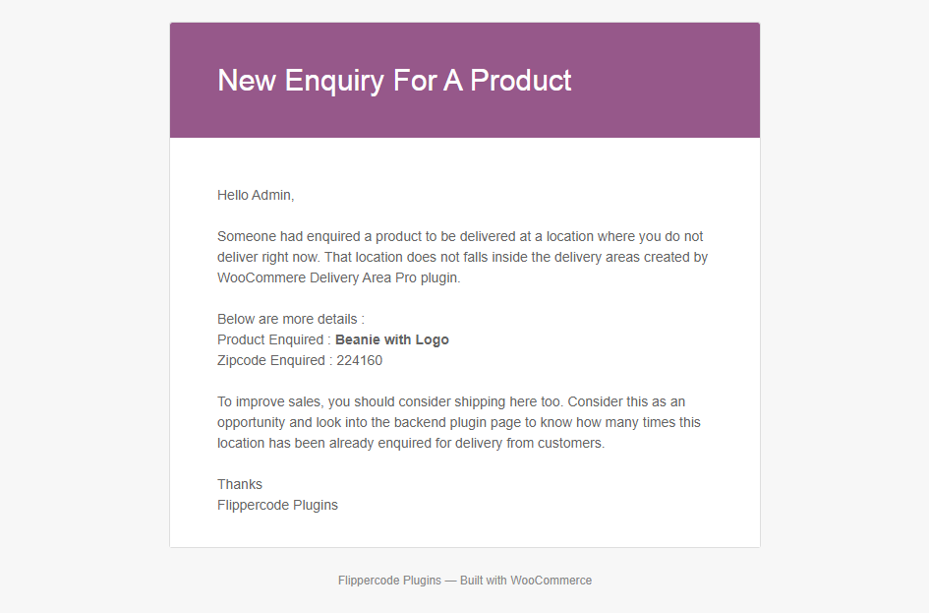Click the 'Someone had enquired a product' sentence

(x=460, y=236)
